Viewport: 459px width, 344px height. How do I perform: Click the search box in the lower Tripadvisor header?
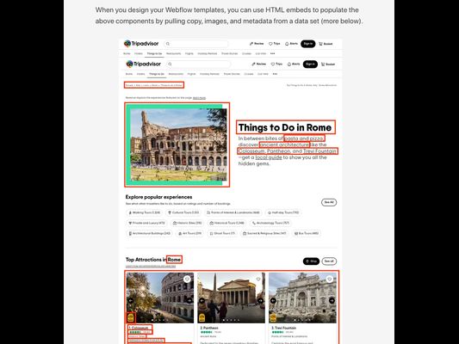tap(198, 64)
